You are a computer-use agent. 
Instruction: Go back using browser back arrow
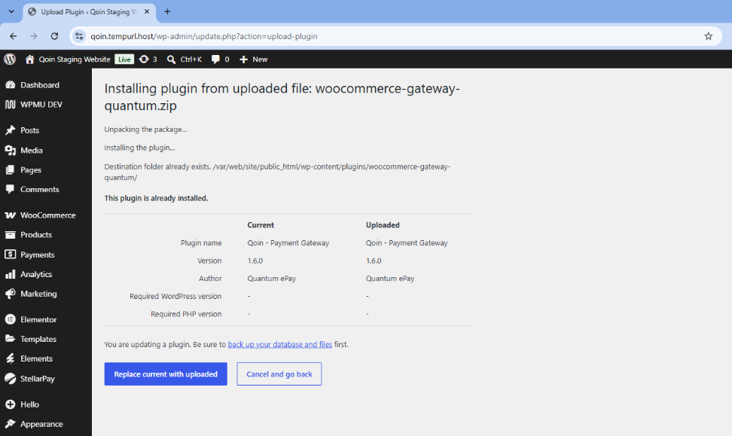(x=13, y=36)
